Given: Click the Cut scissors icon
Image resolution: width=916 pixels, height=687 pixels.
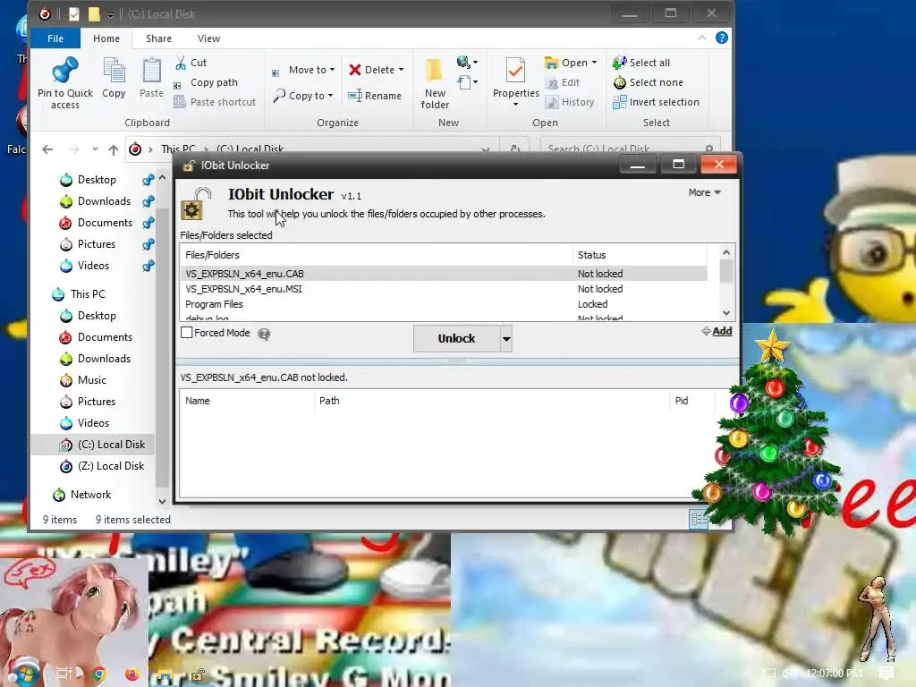Looking at the screenshot, I should coord(181,63).
